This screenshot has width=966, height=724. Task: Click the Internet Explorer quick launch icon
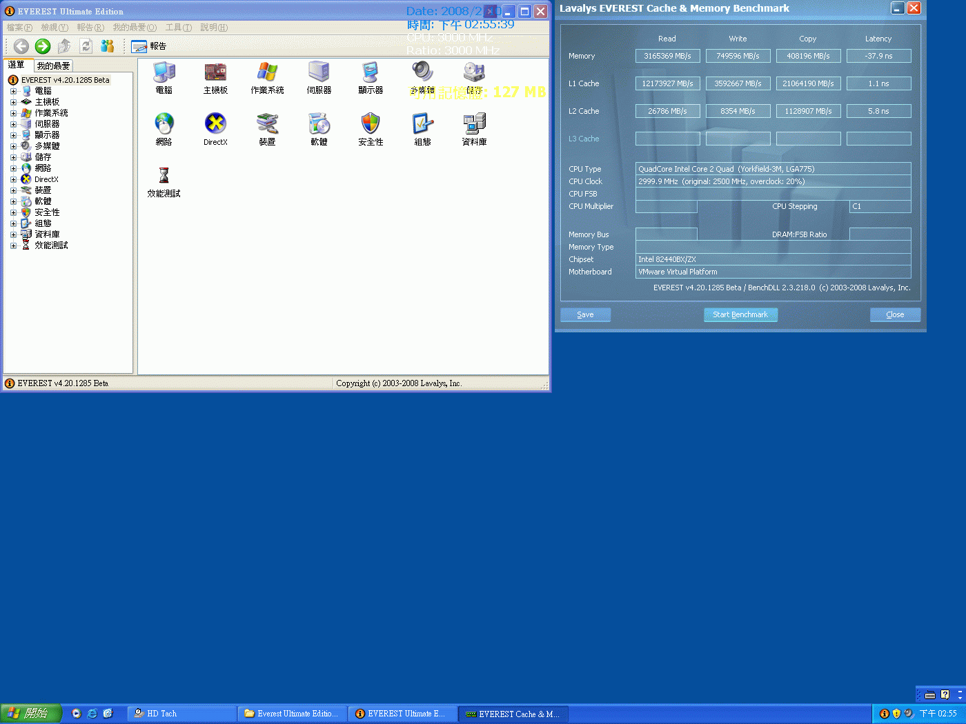click(x=92, y=714)
